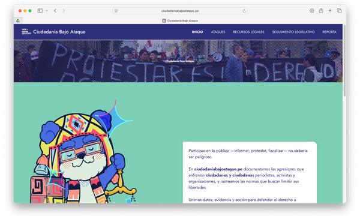
Task: Open the ATAQUES menu item
Action: tap(218, 32)
